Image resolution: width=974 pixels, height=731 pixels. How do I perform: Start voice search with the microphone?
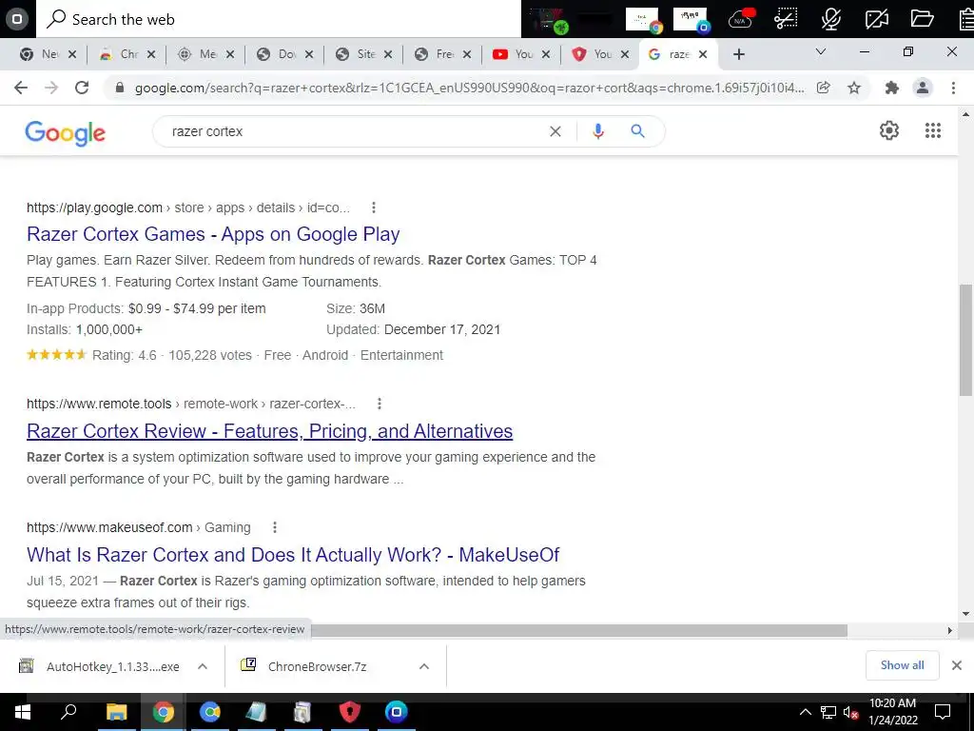coord(598,131)
